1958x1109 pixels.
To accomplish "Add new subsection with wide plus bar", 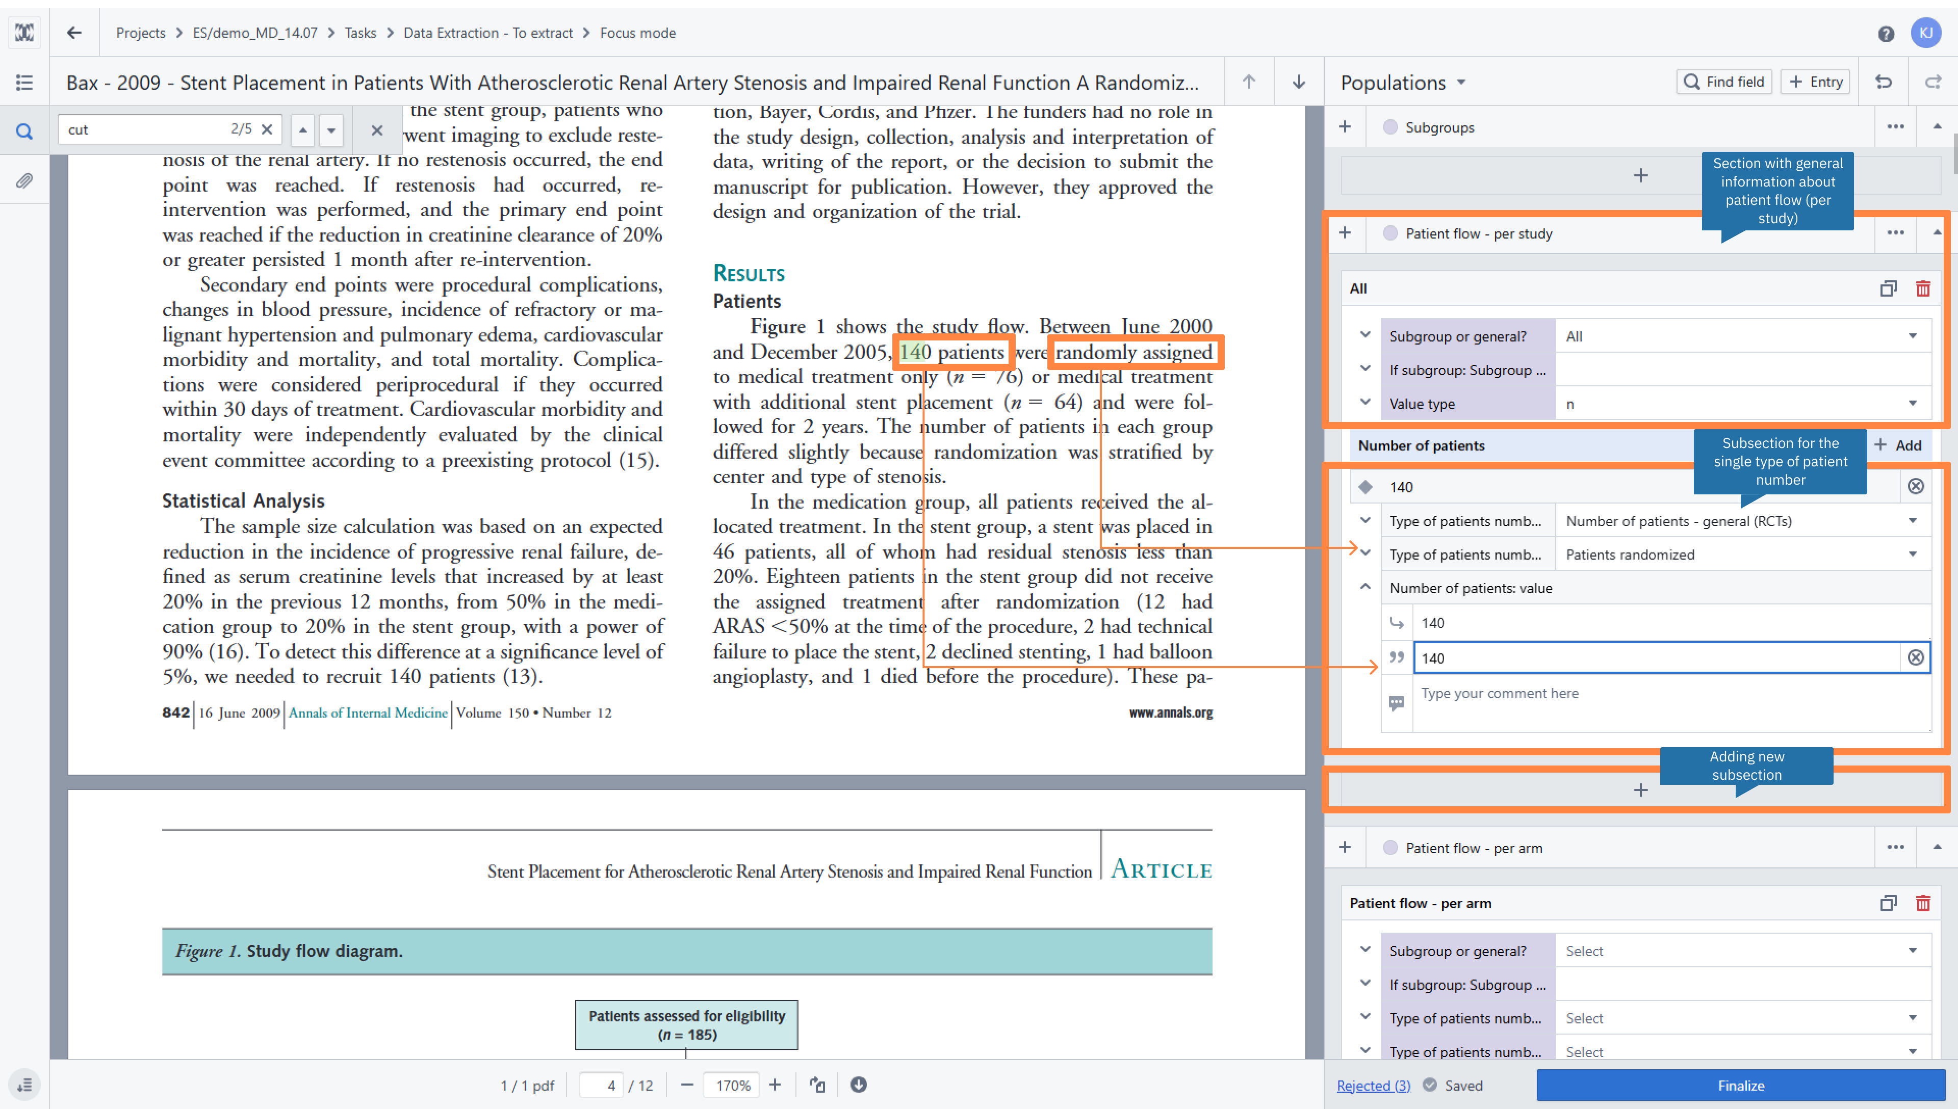I will click(1640, 790).
